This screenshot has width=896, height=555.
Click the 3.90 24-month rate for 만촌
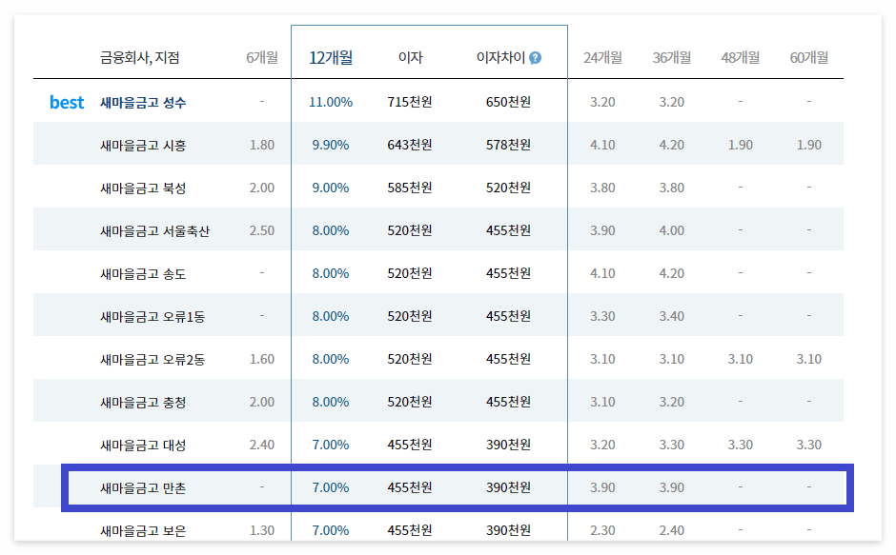pyautogui.click(x=602, y=487)
